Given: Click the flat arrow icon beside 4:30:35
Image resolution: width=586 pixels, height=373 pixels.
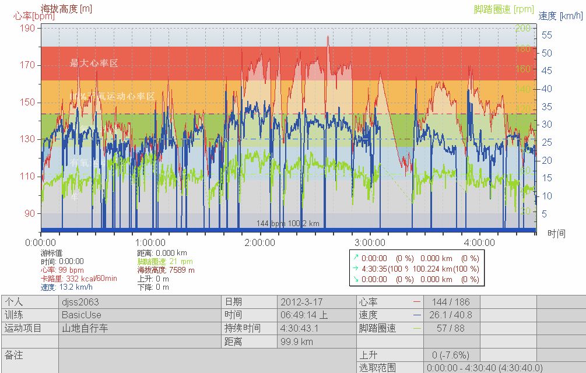Looking at the screenshot, I should coord(356,268).
